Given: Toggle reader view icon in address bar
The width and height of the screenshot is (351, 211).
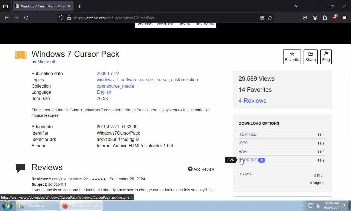Looking at the screenshot, I should point(262,18).
